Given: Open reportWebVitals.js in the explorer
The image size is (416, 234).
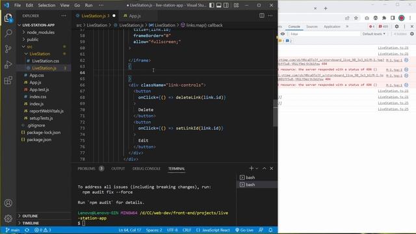Looking at the screenshot, I should [46, 111].
